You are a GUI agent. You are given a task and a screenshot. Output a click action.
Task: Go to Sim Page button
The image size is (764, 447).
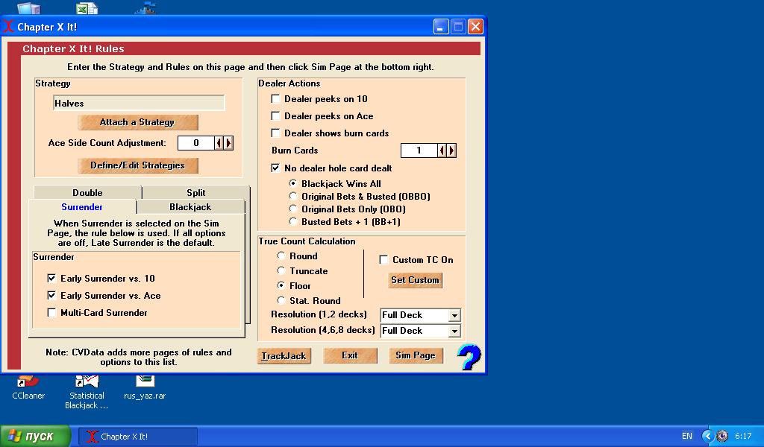(416, 355)
